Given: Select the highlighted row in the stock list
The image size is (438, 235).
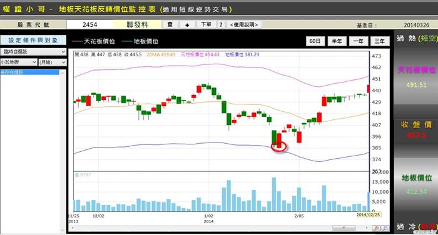Looking at the screenshot, I should (x=29, y=72).
